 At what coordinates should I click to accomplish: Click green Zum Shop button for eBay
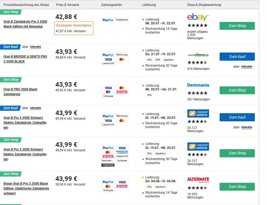pos(237,26)
